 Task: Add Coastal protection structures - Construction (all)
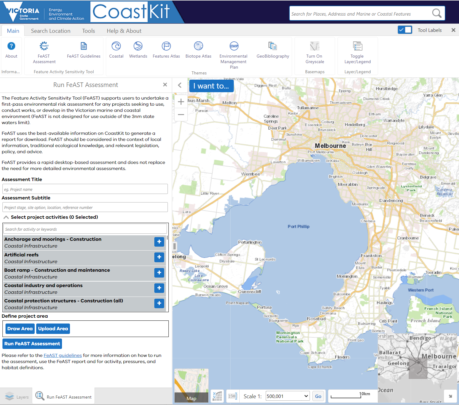[x=159, y=303]
